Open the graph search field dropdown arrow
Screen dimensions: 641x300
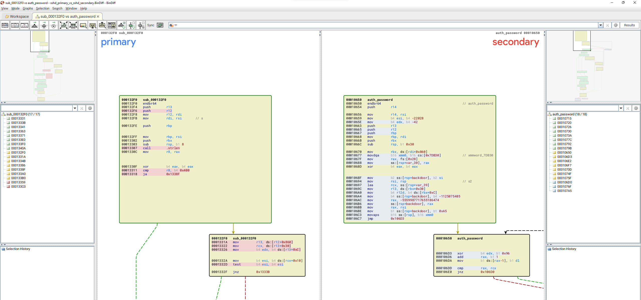click(600, 25)
